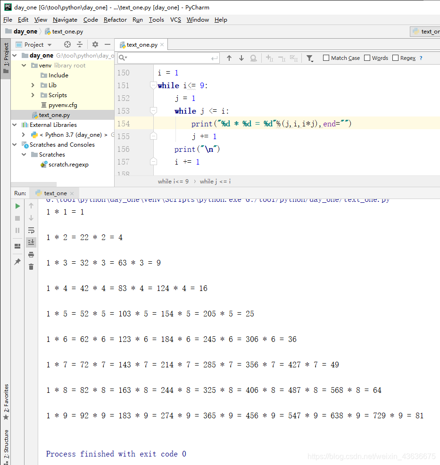
Task: Toggle soft-wrap icon in Run panel
Action: click(31, 230)
